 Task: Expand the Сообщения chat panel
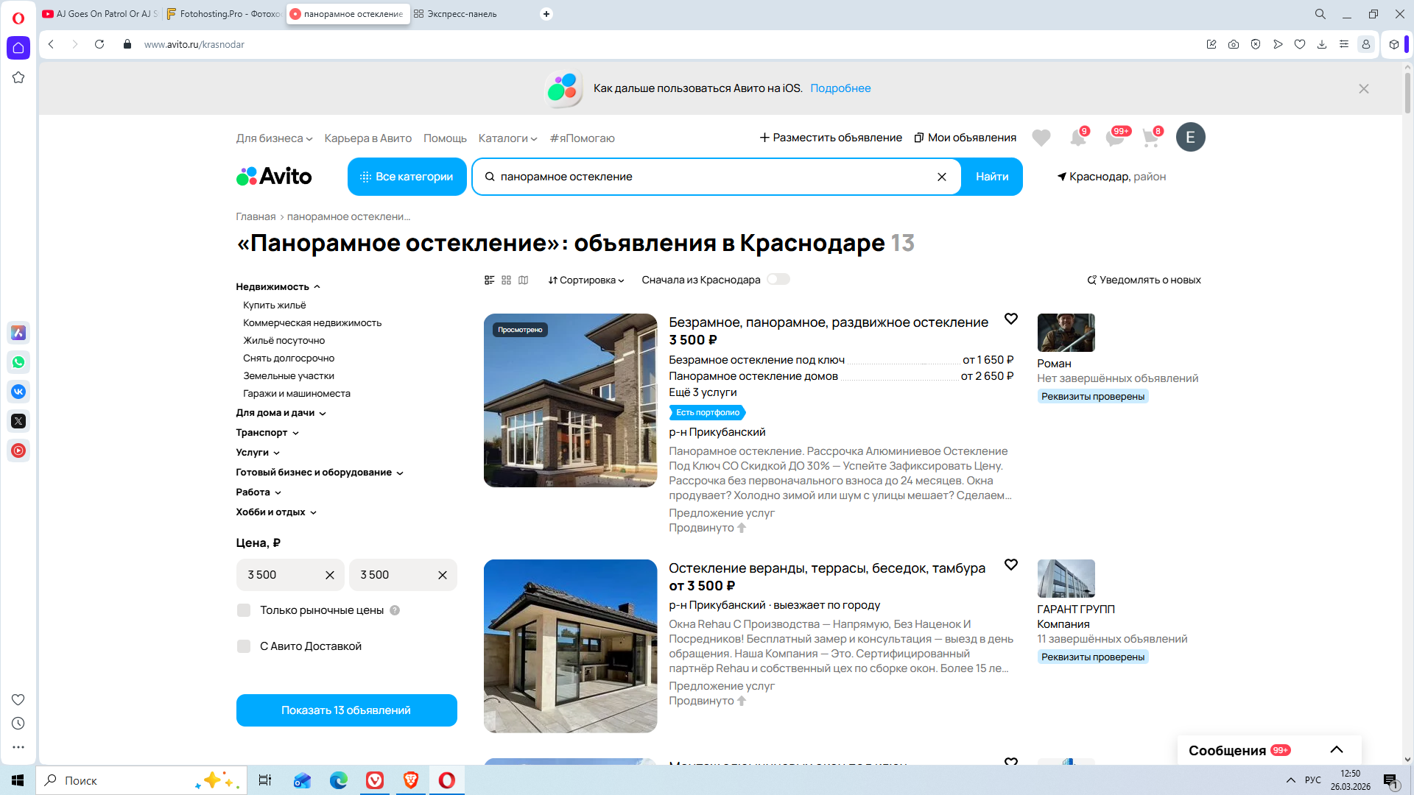coord(1336,750)
